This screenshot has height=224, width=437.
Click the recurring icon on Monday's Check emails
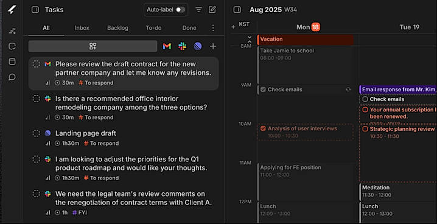pyautogui.click(x=348, y=89)
